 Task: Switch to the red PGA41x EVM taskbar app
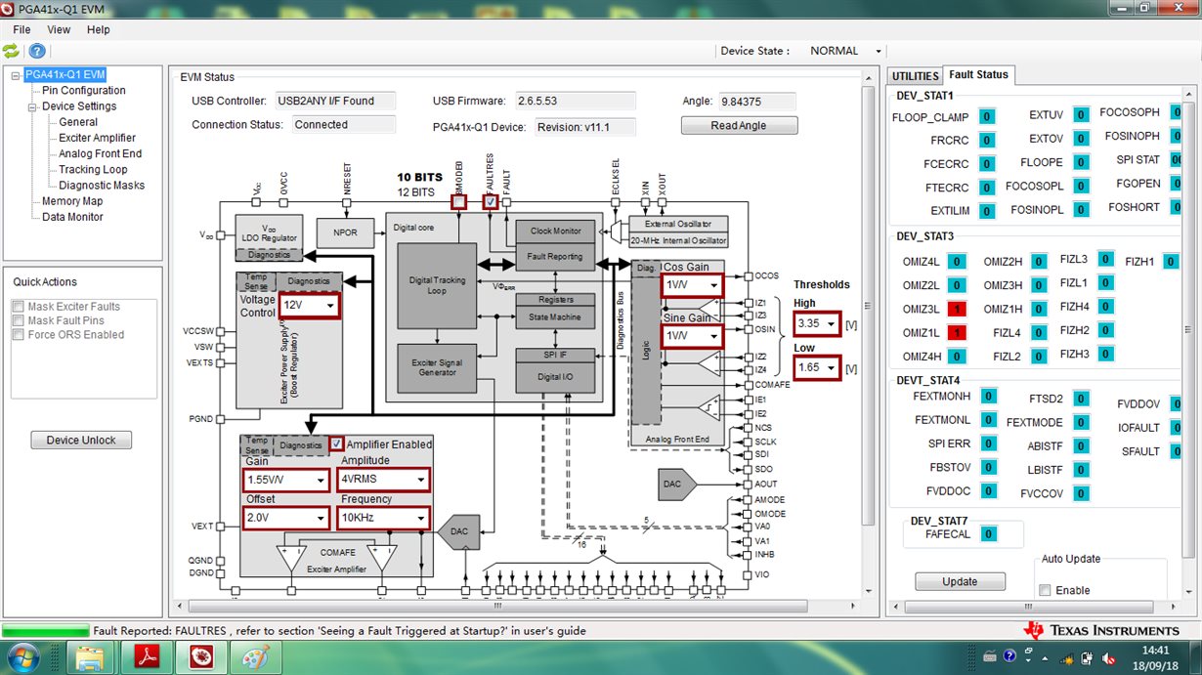pyautogui.click(x=203, y=657)
